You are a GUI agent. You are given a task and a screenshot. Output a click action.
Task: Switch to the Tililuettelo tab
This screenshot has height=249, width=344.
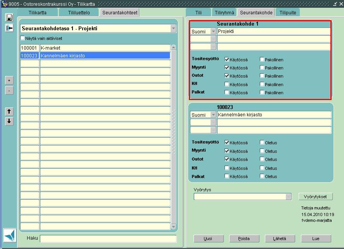coord(79,12)
